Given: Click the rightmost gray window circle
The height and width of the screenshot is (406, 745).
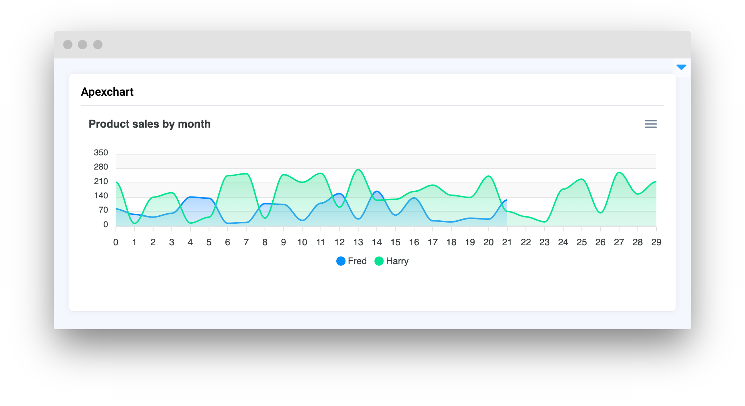Looking at the screenshot, I should (x=98, y=45).
